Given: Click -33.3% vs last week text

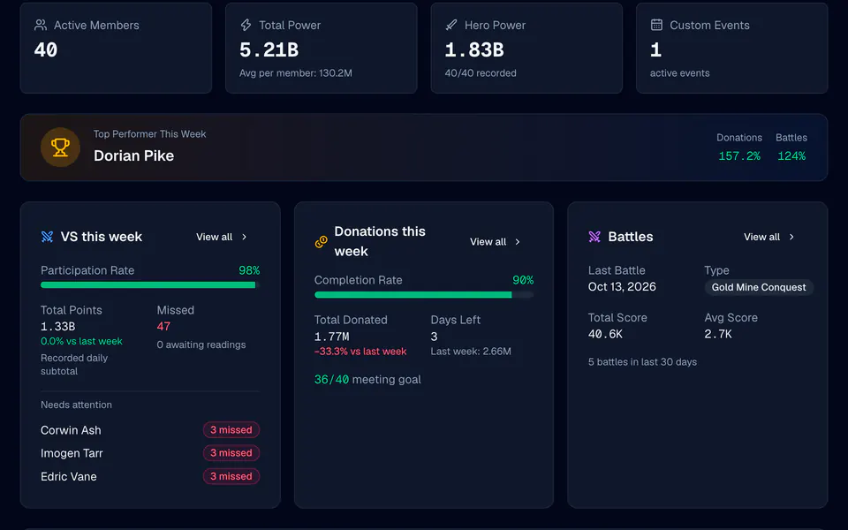Looking at the screenshot, I should pyautogui.click(x=360, y=351).
